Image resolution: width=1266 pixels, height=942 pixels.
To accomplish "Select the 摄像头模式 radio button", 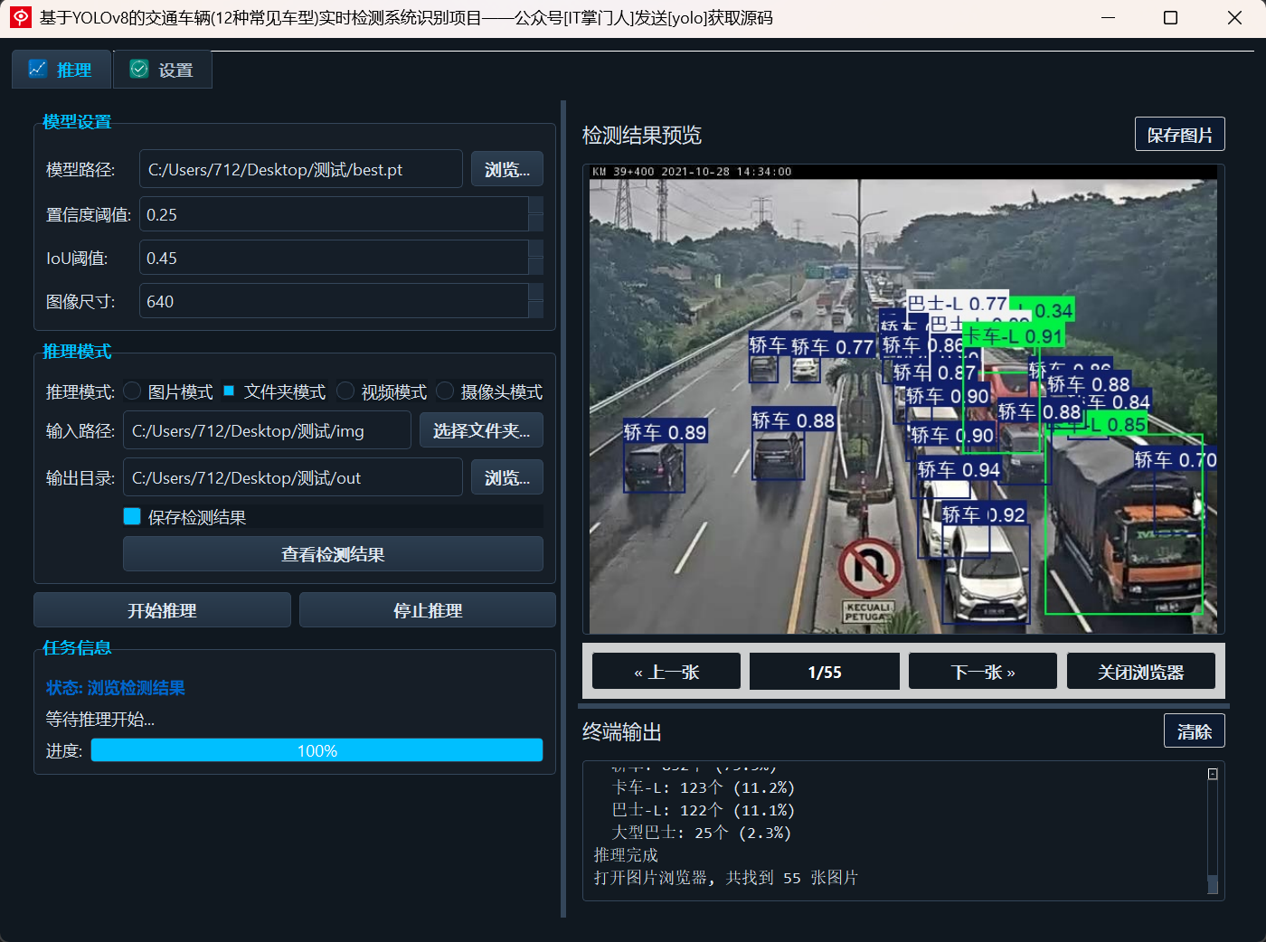I will [x=444, y=391].
